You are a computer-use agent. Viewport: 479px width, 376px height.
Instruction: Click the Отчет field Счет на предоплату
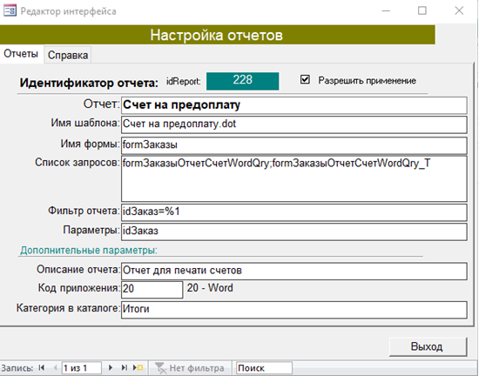[294, 105]
